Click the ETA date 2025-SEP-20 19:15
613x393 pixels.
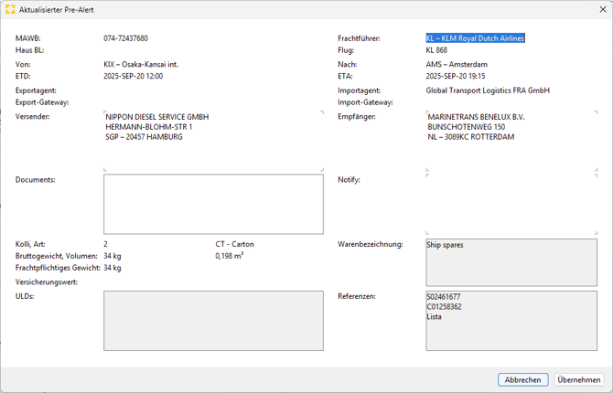tap(456, 77)
